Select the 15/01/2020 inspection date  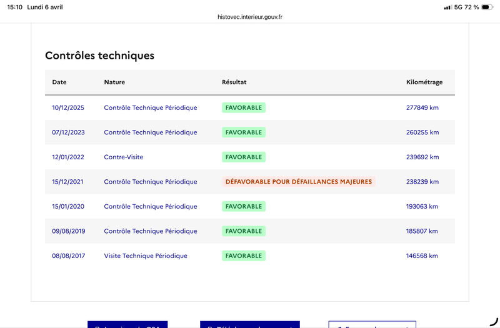68,206
